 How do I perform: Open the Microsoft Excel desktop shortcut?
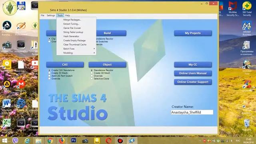pos(6,126)
